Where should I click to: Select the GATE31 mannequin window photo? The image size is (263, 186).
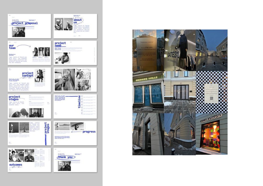pyautogui.click(x=180, y=50)
